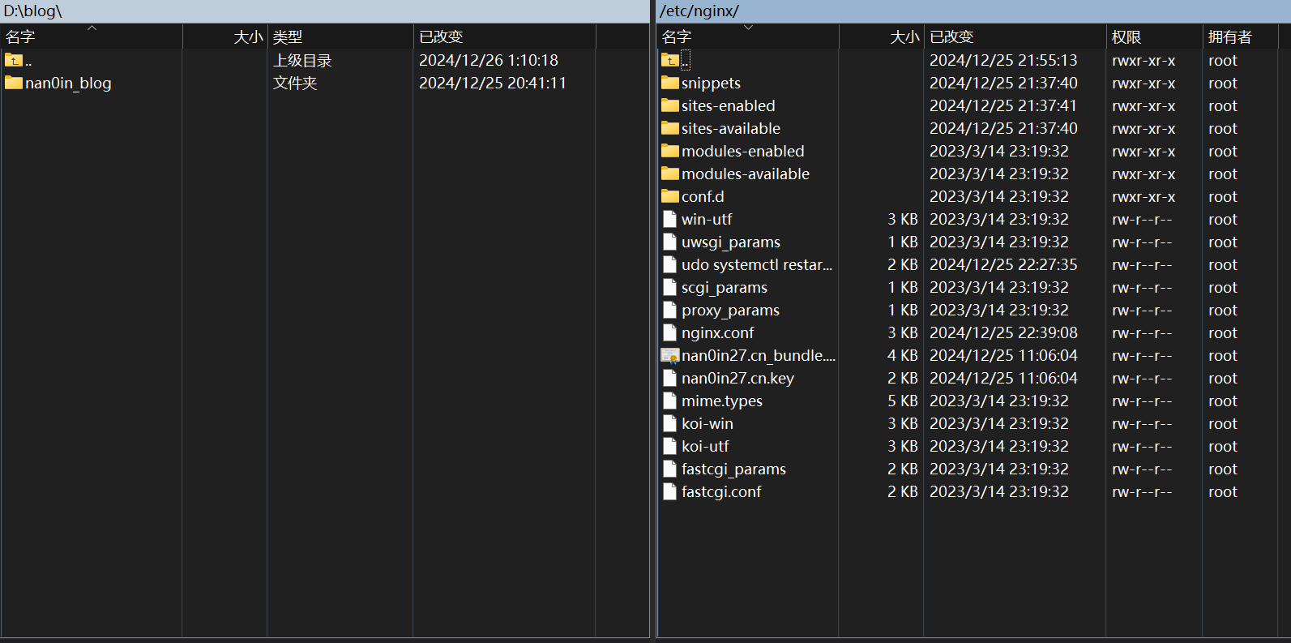
Task: Sort remote files by 权限 column
Action: click(x=1126, y=36)
